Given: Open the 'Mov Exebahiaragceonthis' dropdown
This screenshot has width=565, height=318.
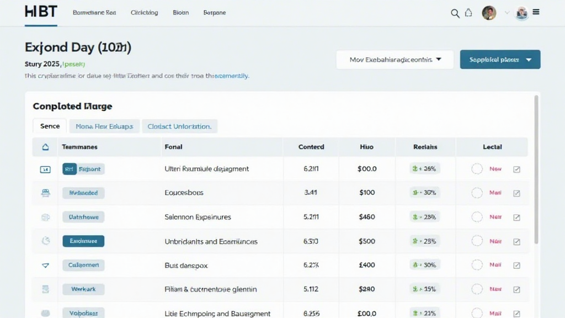Looking at the screenshot, I should 395,60.
